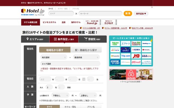Open the ビジネスホテル navigation tab
This screenshot has height=108, width=174.
(49, 22)
